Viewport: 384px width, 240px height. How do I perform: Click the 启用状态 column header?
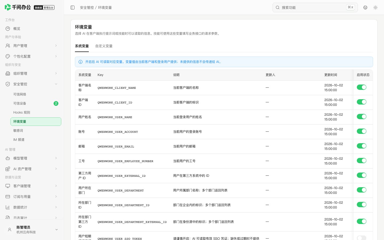(x=363, y=75)
